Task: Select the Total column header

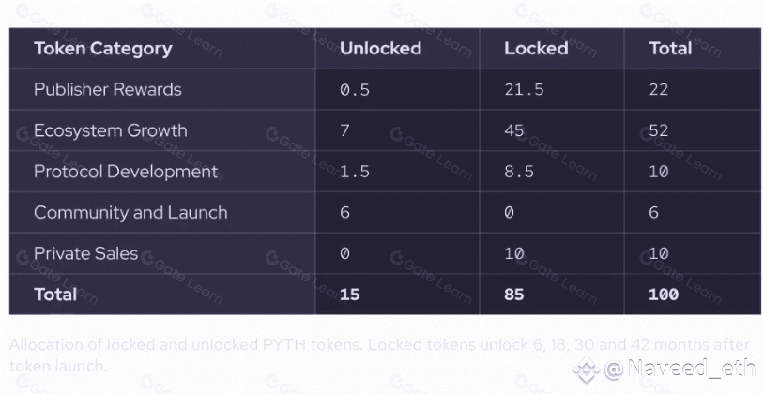Action: click(x=670, y=48)
